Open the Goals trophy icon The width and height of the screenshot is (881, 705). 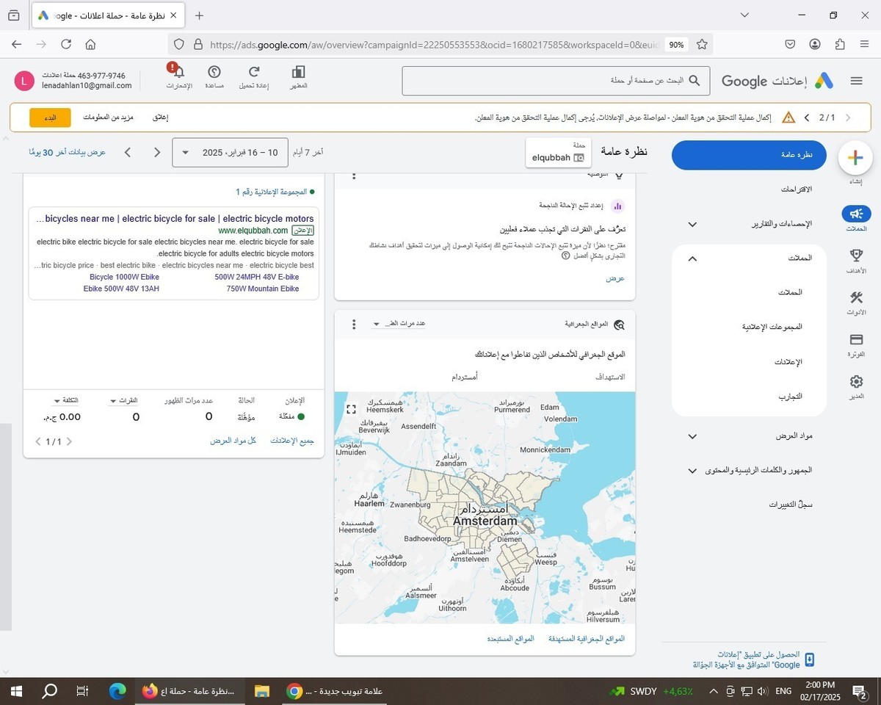856,256
